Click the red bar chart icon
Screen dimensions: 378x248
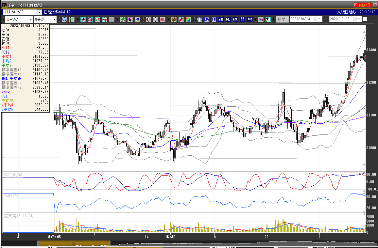(x=97, y=20)
